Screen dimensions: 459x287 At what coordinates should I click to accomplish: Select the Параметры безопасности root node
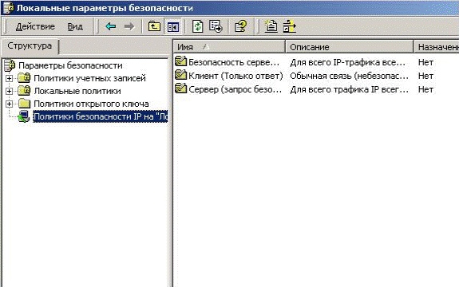click(x=70, y=65)
